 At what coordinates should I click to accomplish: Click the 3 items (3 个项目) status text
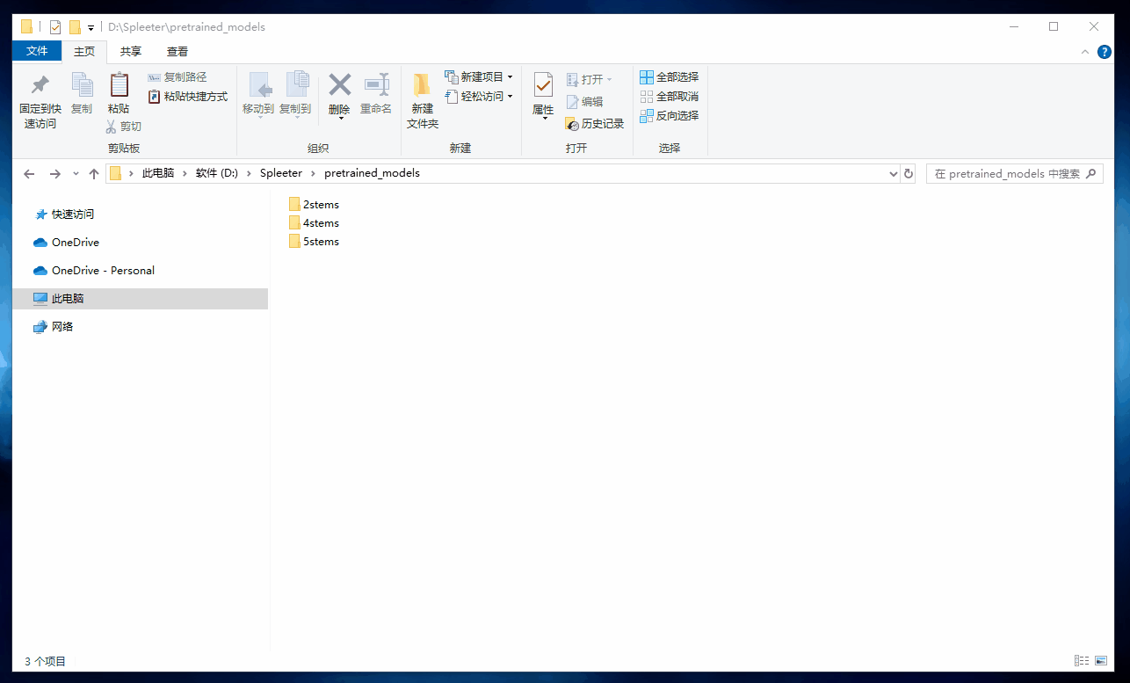pyautogui.click(x=45, y=661)
